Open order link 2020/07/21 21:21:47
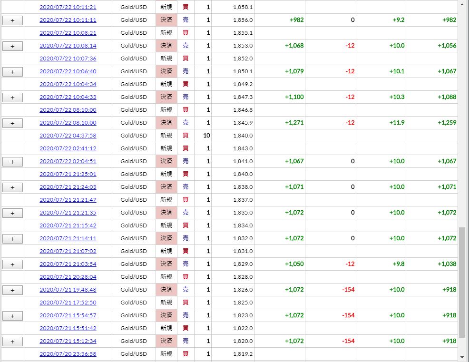The width and height of the screenshot is (469, 362). 68,200
